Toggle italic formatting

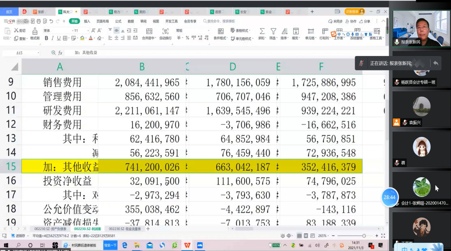tap(52, 38)
